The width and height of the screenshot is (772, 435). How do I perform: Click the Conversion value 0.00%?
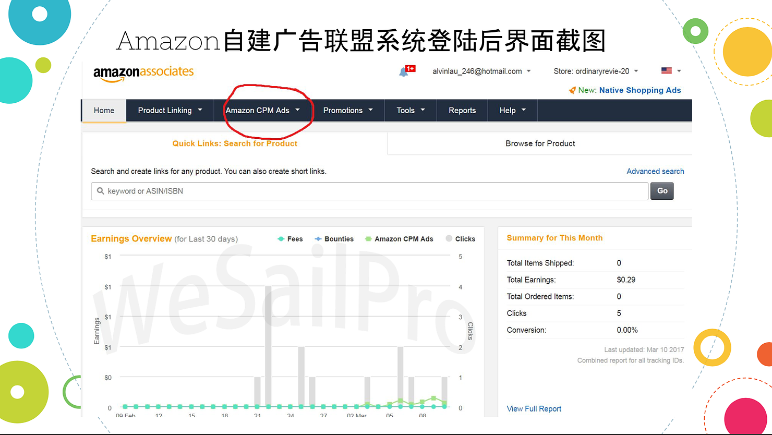click(x=627, y=330)
